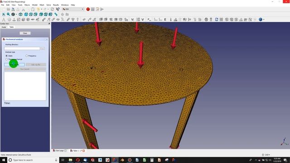This screenshot has width=290, height=163.
Task: Open File Explorer from the taskbar
Action: click(71, 160)
